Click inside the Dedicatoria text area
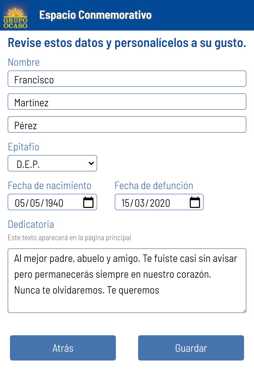Viewport: 254px width, 384px height. click(127, 299)
